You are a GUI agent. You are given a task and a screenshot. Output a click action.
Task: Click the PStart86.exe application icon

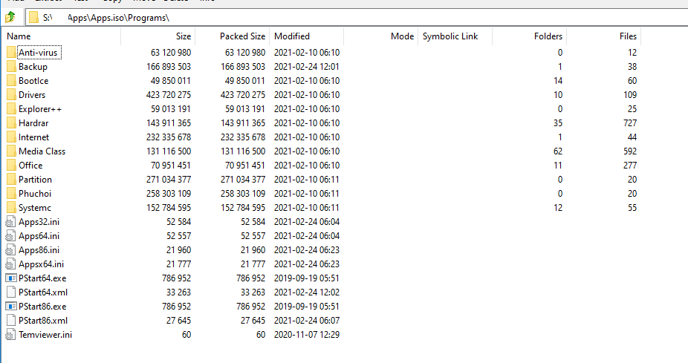[x=11, y=306]
